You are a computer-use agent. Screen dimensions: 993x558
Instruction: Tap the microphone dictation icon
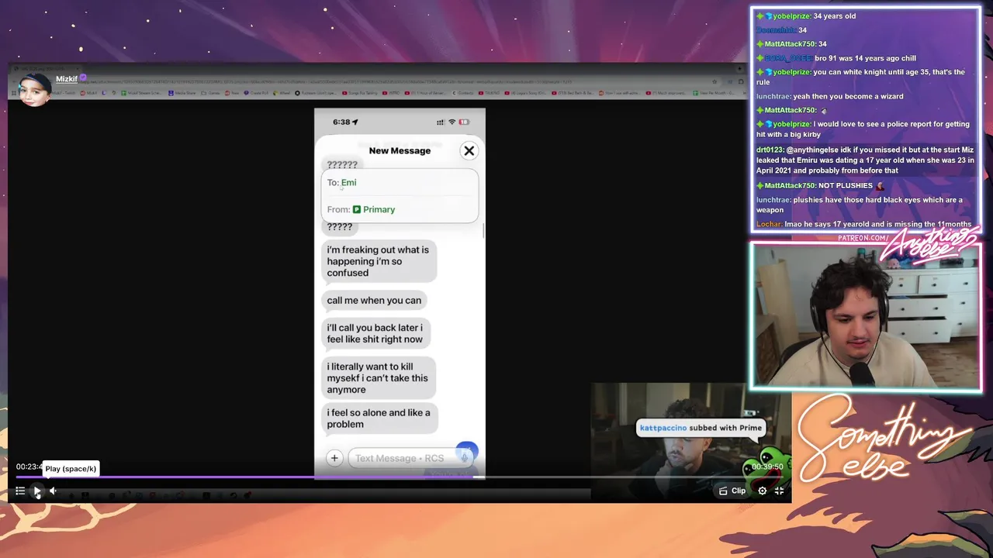point(465,457)
